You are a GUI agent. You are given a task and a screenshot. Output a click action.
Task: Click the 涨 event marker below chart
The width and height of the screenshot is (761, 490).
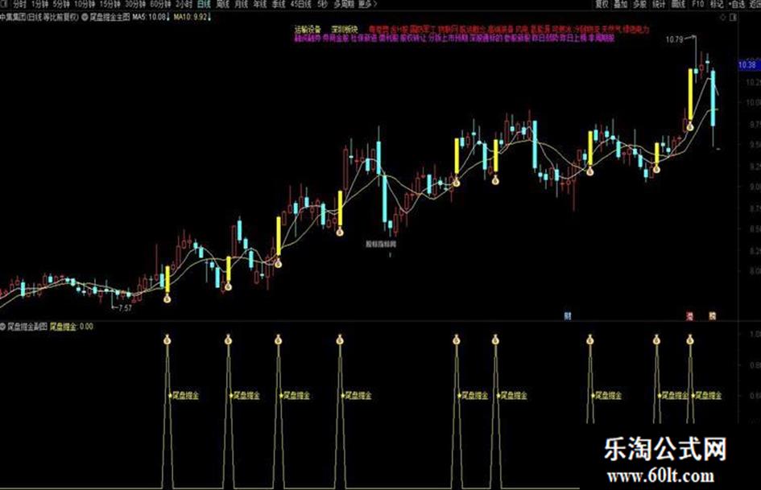point(689,316)
